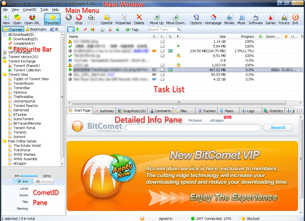
Task: Open the CometID menu
Action: coord(29,9)
